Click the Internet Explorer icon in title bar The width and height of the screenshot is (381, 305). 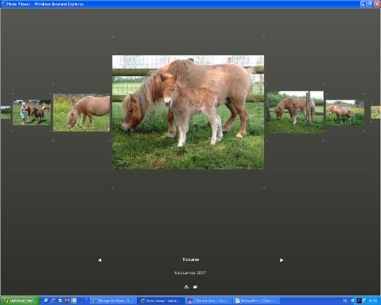[x=3, y=4]
